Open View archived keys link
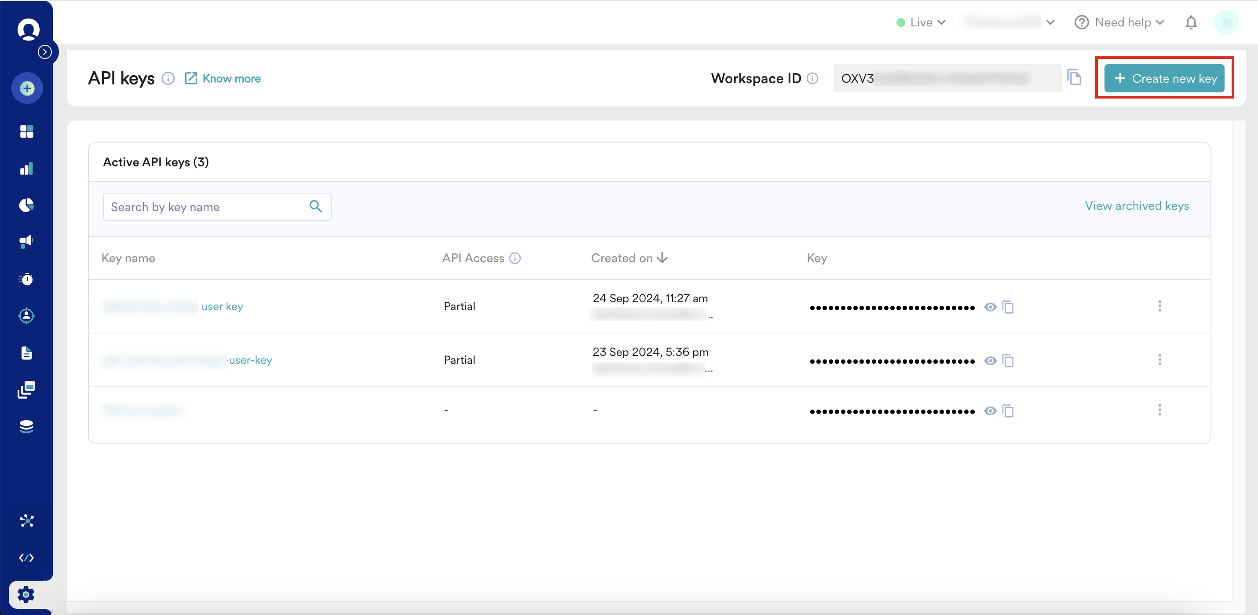This screenshot has width=1258, height=615. 1137,205
